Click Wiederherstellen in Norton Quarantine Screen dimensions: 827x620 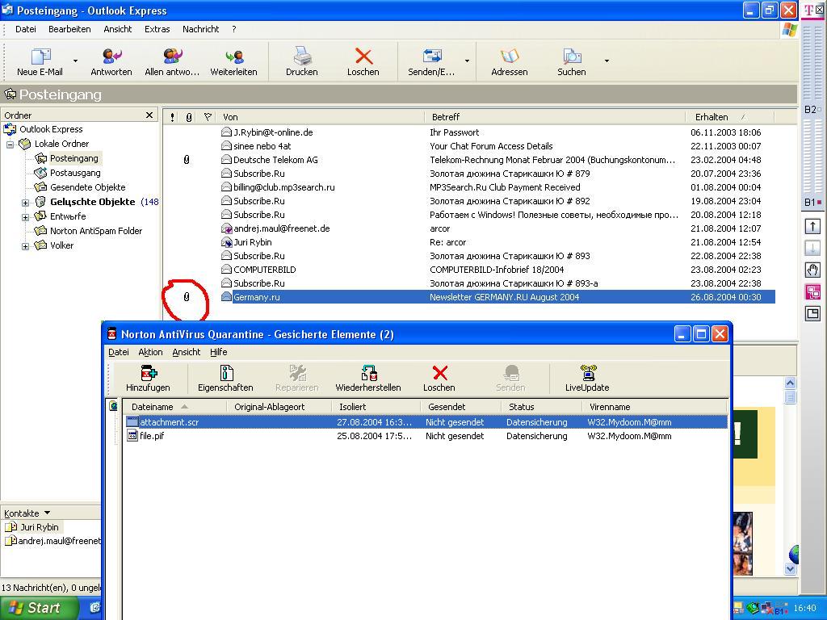[x=368, y=379]
